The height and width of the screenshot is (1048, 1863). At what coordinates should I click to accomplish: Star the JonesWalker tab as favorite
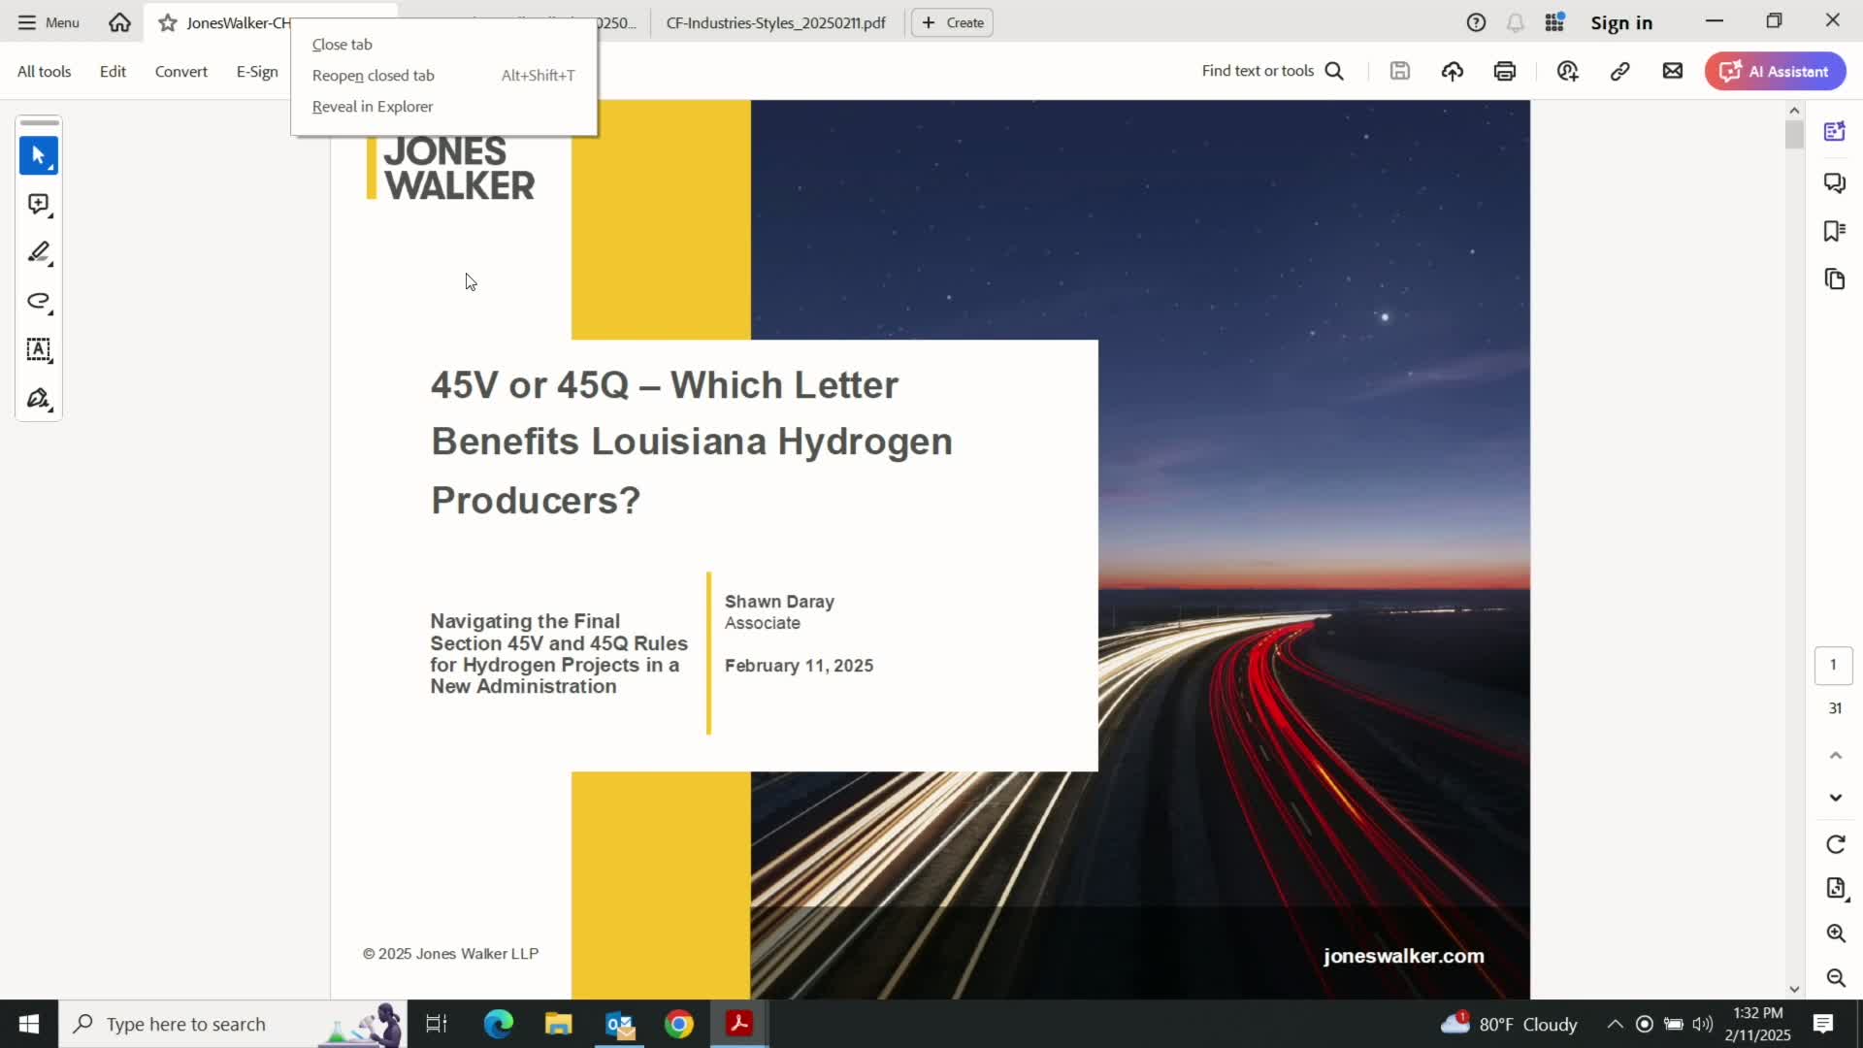168,22
